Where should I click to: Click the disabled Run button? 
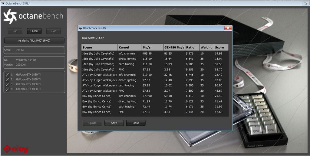point(15,31)
